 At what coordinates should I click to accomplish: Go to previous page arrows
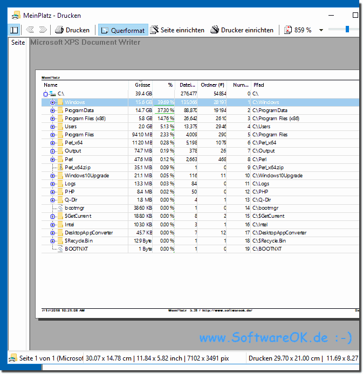pos(30,30)
